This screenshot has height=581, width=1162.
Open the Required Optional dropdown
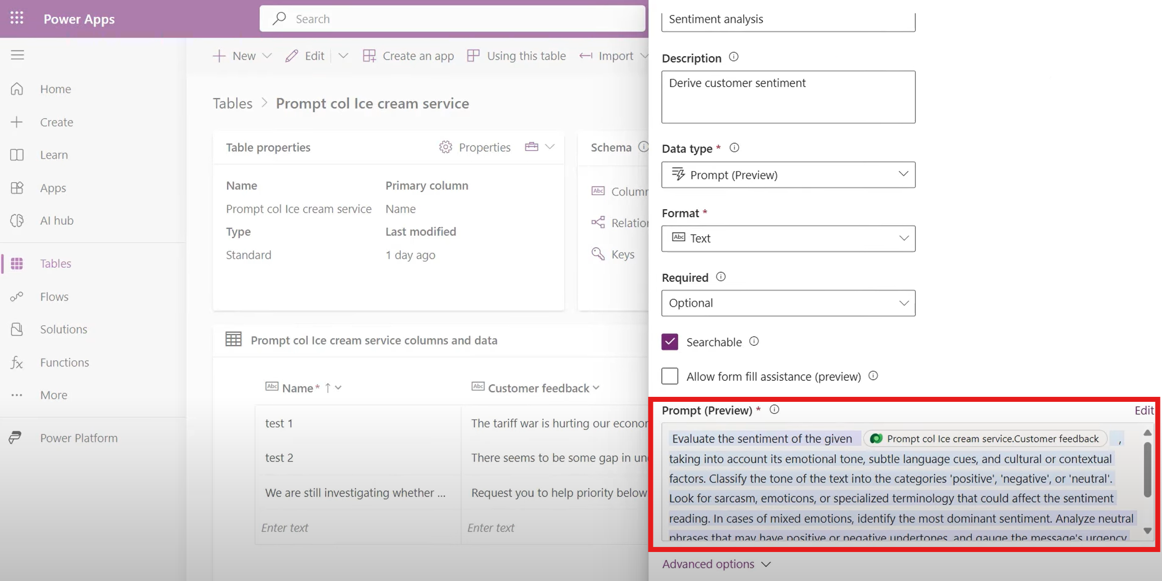click(x=788, y=303)
